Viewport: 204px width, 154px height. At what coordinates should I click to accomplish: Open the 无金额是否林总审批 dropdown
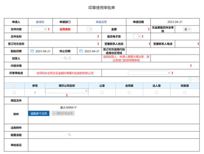click(187, 29)
